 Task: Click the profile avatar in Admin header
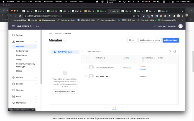[180, 26]
